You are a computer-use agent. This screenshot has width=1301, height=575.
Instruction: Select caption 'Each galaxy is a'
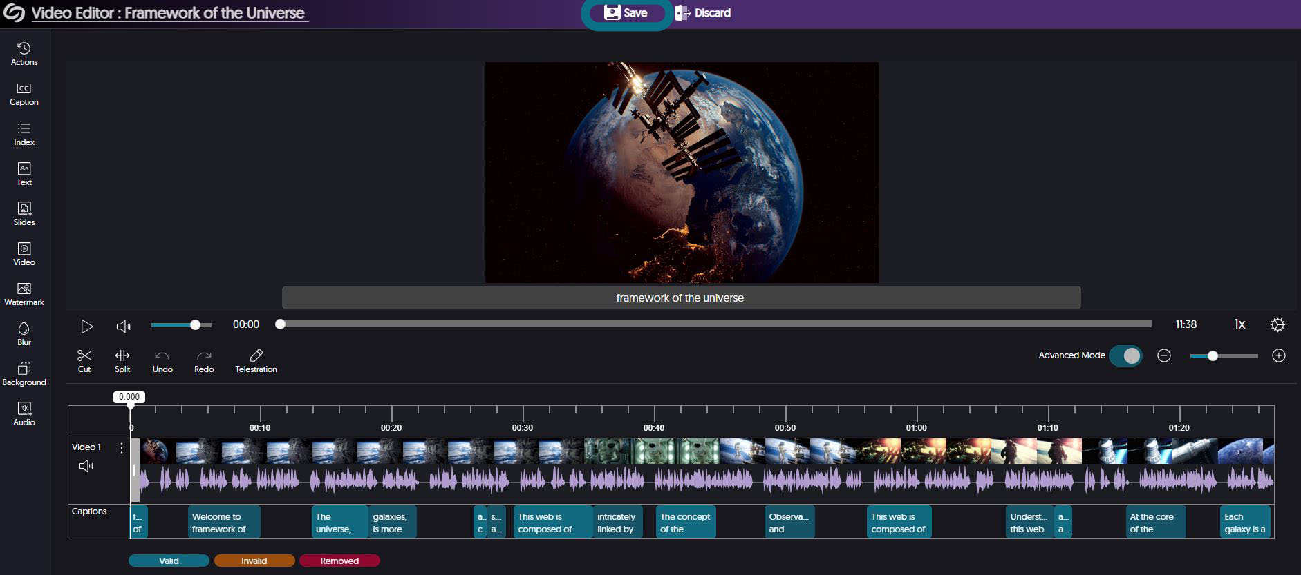1245,523
